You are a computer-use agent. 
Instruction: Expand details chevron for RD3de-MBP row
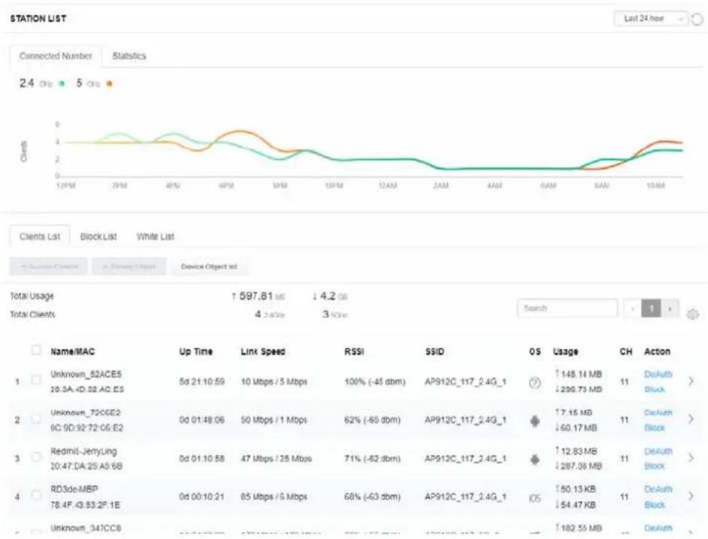[x=691, y=496]
